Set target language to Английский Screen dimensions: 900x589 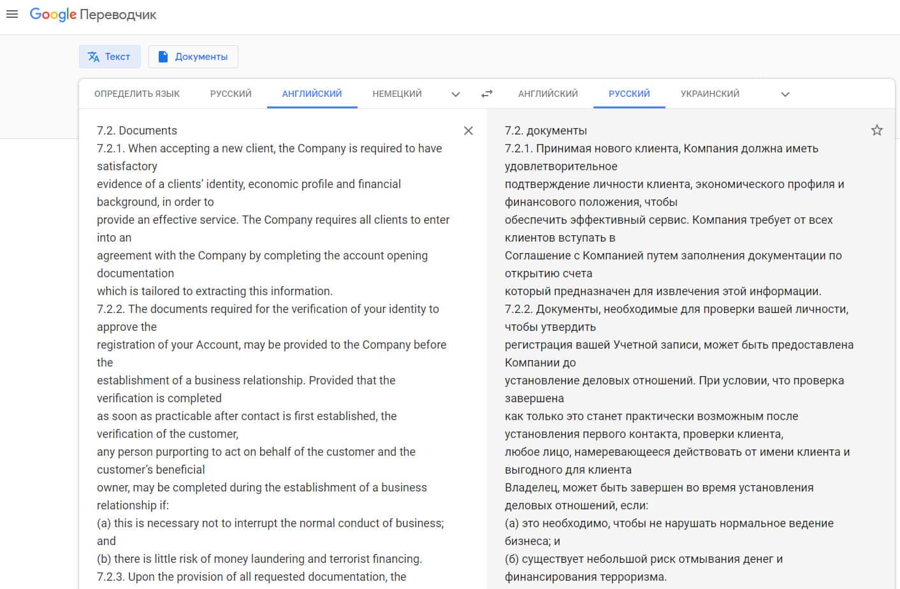(548, 94)
